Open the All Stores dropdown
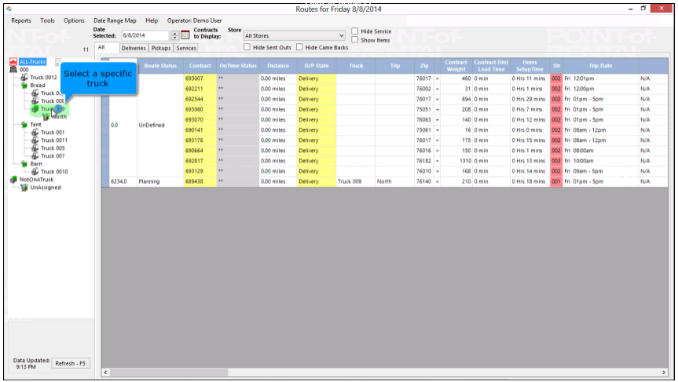Viewport: 678px width, 382px height. click(341, 35)
